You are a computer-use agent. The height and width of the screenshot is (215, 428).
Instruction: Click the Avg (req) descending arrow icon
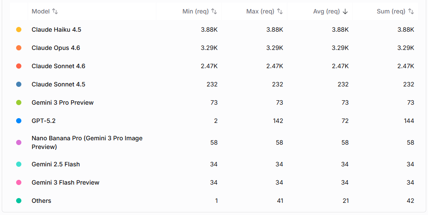345,11
